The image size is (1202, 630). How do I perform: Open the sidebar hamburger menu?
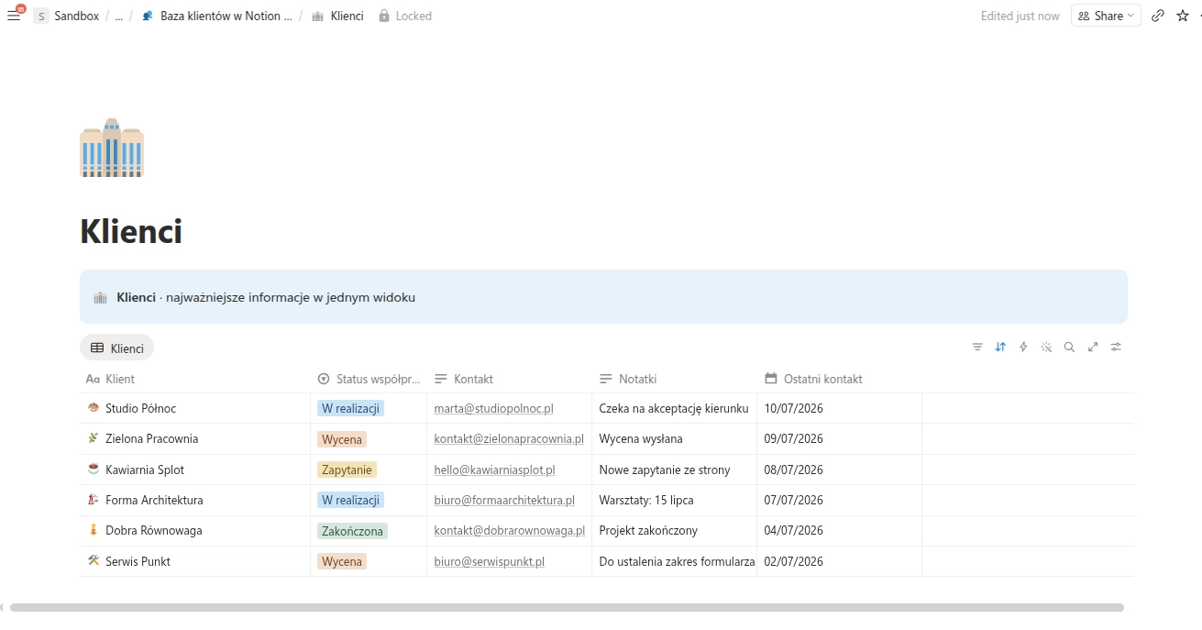pos(14,16)
